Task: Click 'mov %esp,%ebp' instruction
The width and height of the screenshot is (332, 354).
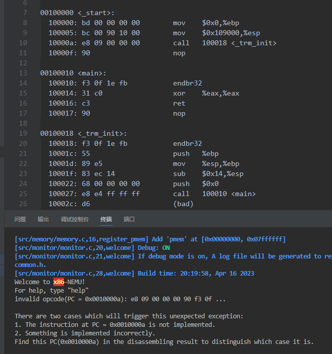Action: pos(206,164)
